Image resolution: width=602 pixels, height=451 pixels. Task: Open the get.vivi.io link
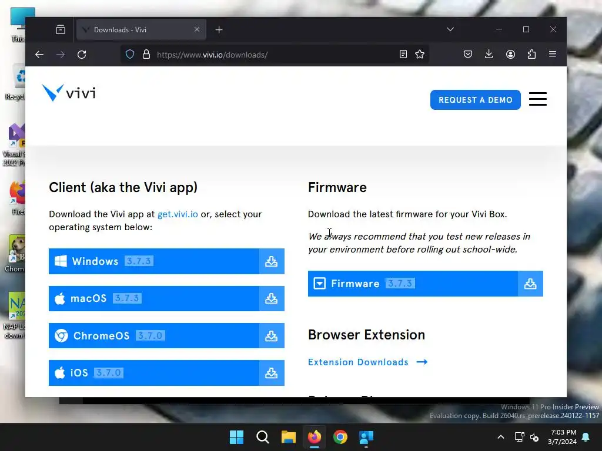[178, 214]
